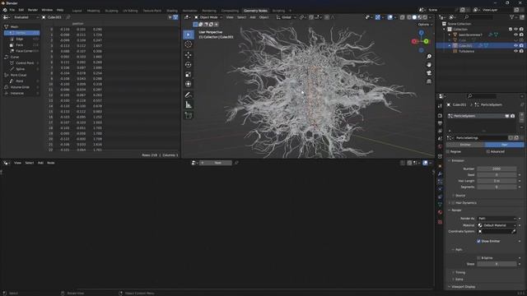Select the Rotate tool in viewport toolbar
This screenshot has height=296, width=527.
click(189, 64)
